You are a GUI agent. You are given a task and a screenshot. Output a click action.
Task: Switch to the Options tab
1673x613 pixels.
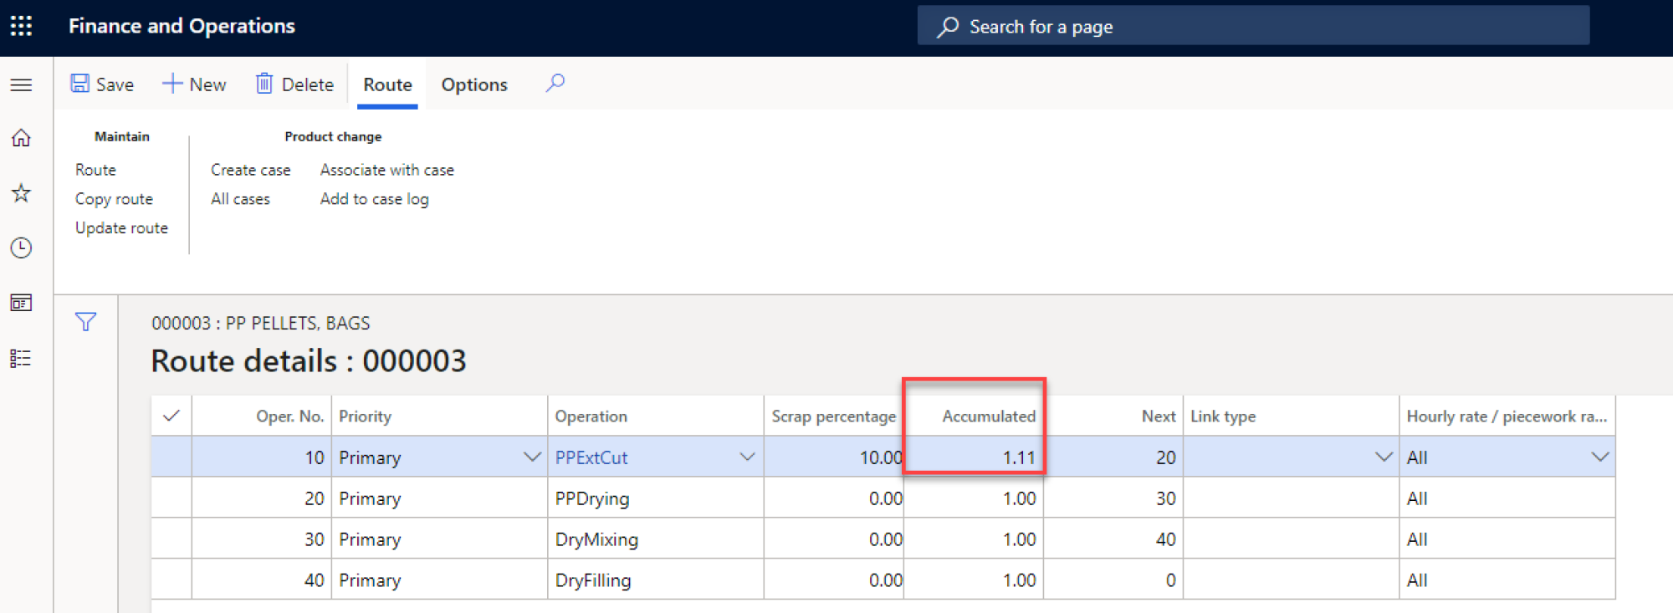pos(474,84)
